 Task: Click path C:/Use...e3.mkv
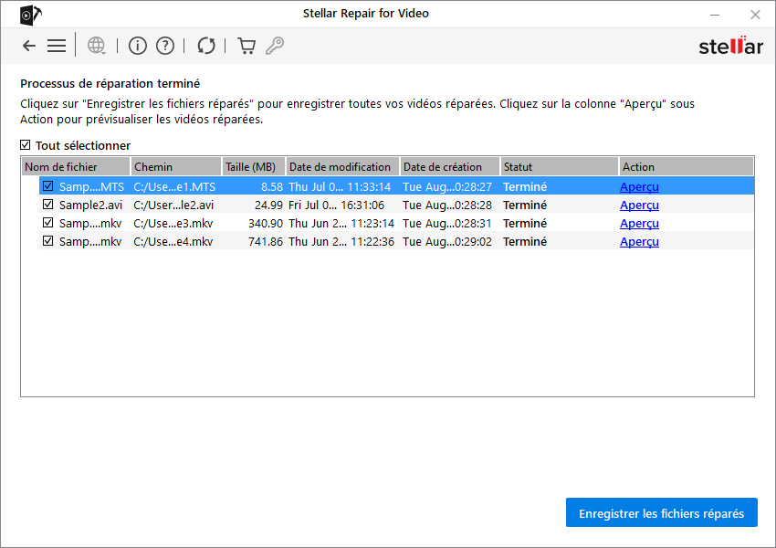tap(173, 224)
